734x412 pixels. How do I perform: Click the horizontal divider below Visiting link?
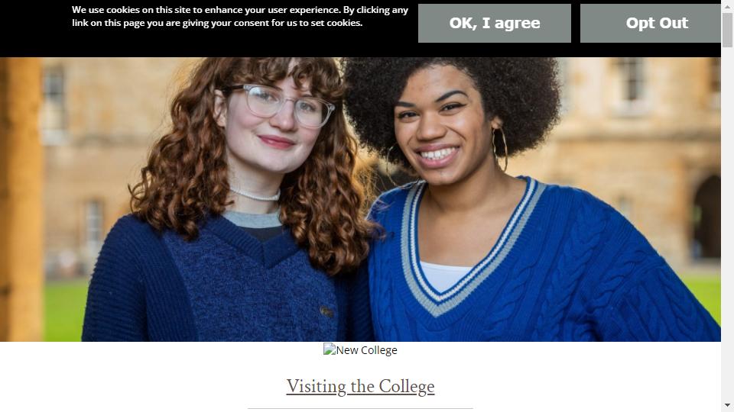(360, 409)
